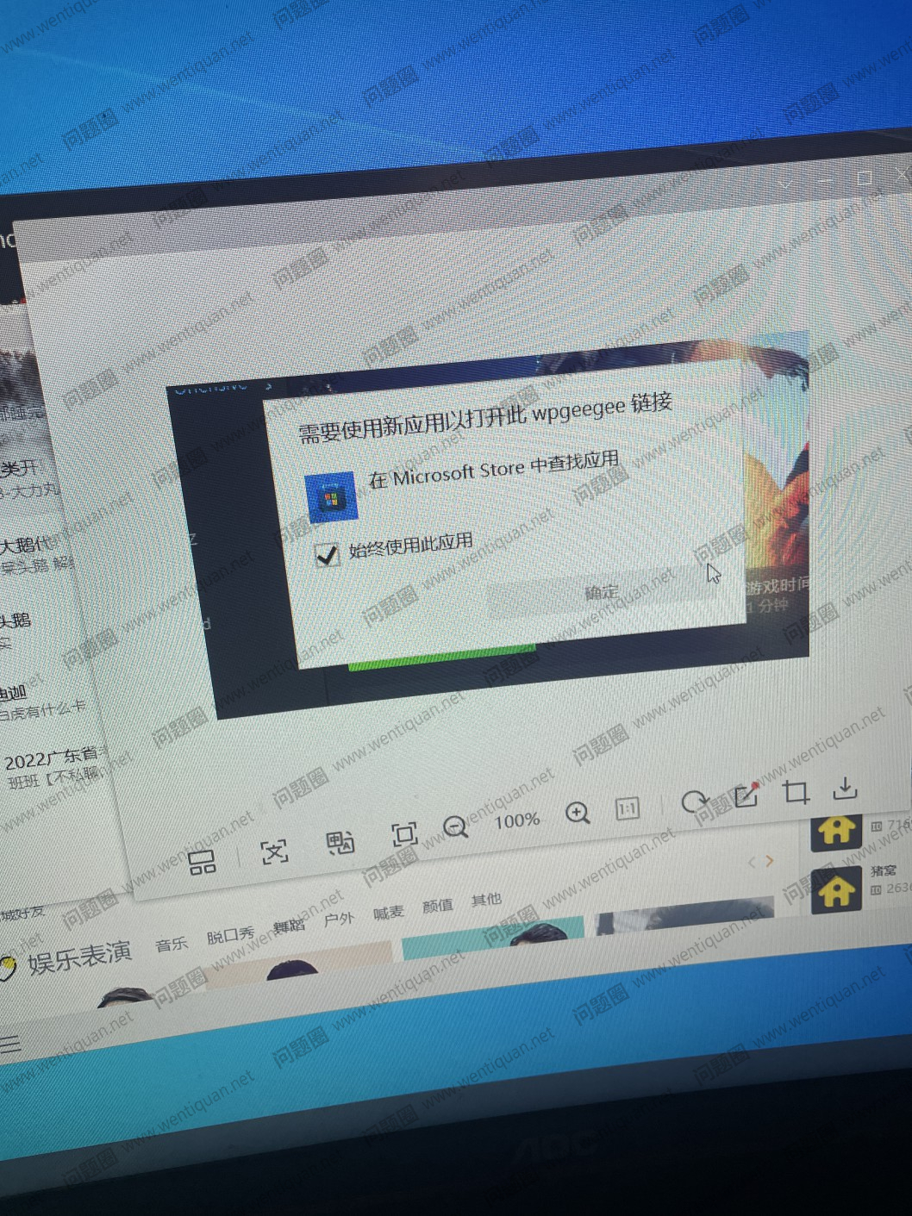Screen dimensions: 912x1216
Task: Select the crop tool
Action: click(x=795, y=791)
